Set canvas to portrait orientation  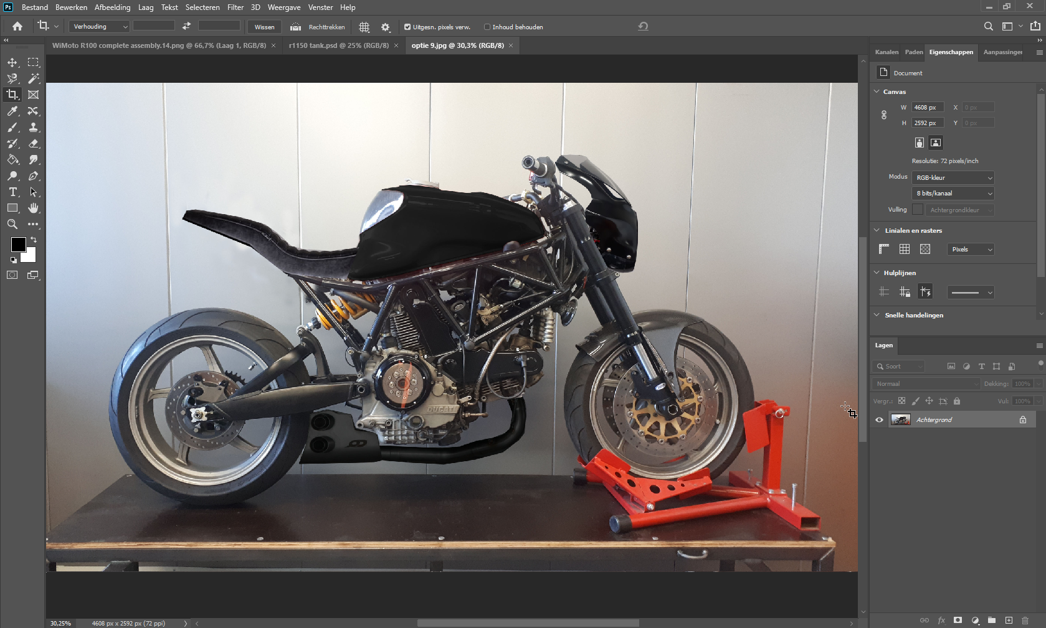coord(920,143)
